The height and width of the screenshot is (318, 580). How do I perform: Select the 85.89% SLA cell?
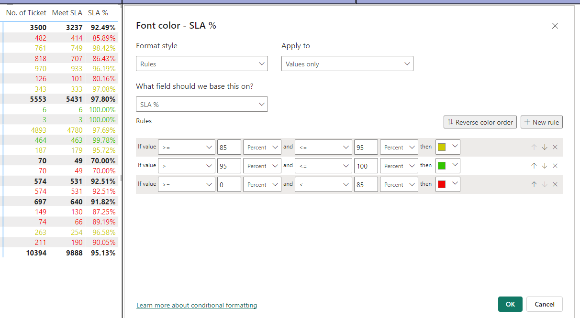pyautogui.click(x=104, y=38)
